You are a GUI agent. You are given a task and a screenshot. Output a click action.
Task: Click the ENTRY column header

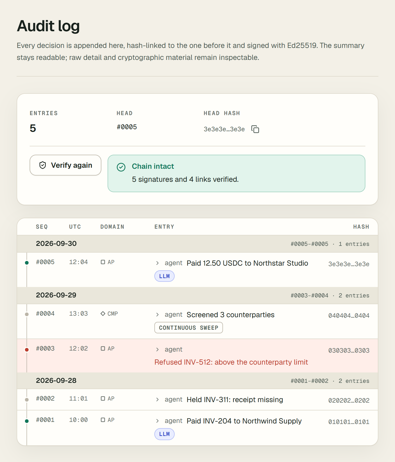click(x=164, y=227)
